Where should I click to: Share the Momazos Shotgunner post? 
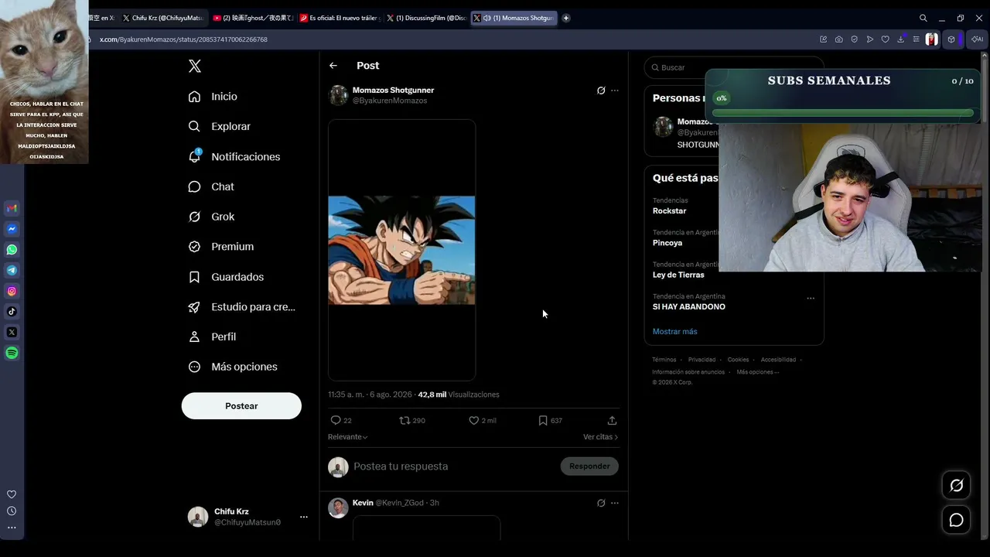(x=612, y=420)
